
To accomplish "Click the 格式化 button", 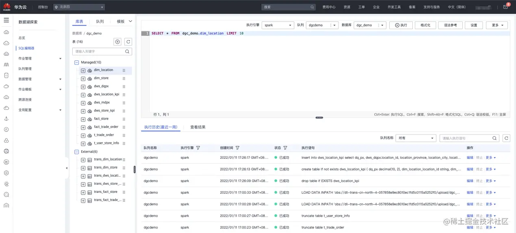I will 425,25.
